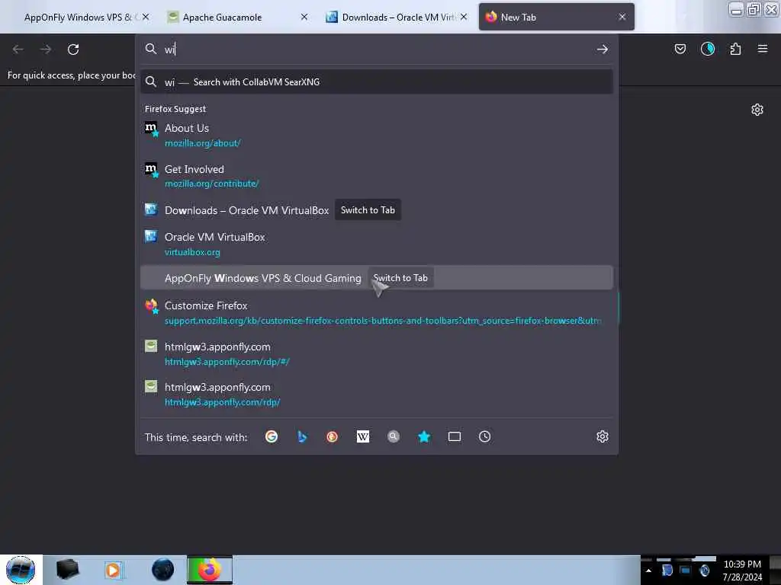Open the htmlgw3.apponfly.com/rdp/#/ suggestion
This screenshot has height=585, width=781.
pyautogui.click(x=377, y=353)
